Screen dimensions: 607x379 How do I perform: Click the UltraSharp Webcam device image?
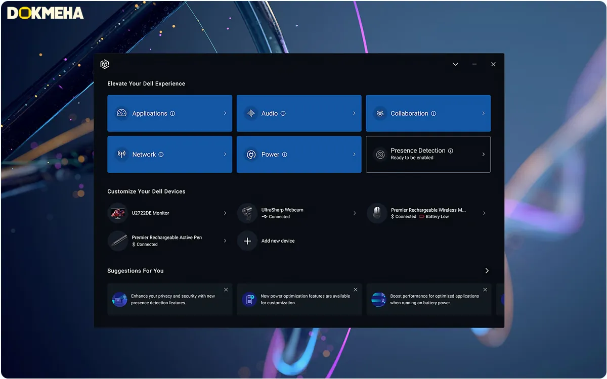(x=247, y=213)
